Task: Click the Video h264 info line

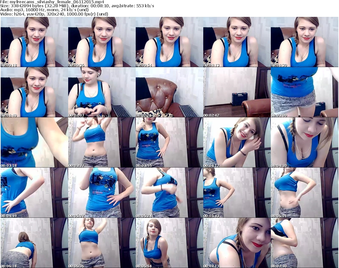Action: tap(54, 14)
